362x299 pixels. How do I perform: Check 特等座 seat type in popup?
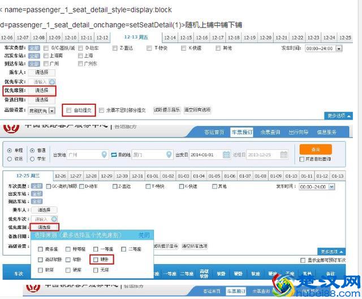coord(68,249)
